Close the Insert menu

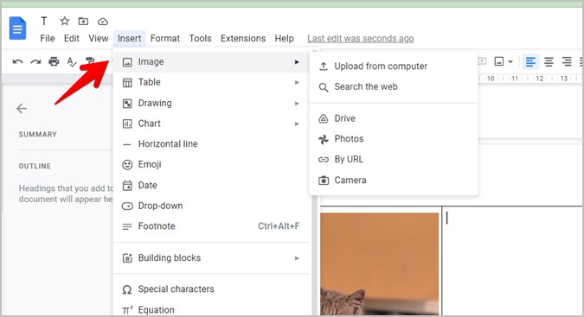click(129, 38)
